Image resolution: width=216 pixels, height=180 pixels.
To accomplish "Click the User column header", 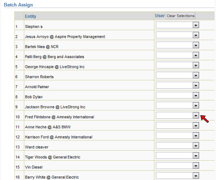I will 160,16.
